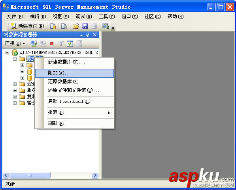
Task: Click the New Query (新建查询) button
Action: pos(27,26)
